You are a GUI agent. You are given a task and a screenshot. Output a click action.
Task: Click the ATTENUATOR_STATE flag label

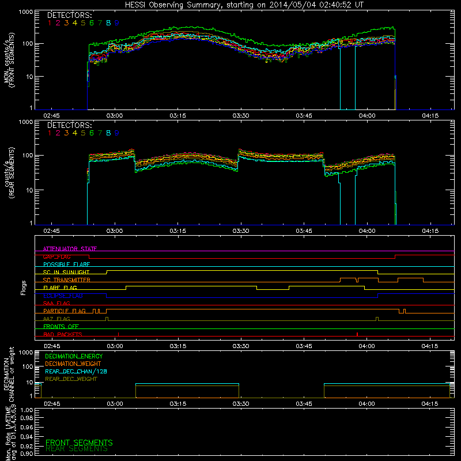point(70,249)
